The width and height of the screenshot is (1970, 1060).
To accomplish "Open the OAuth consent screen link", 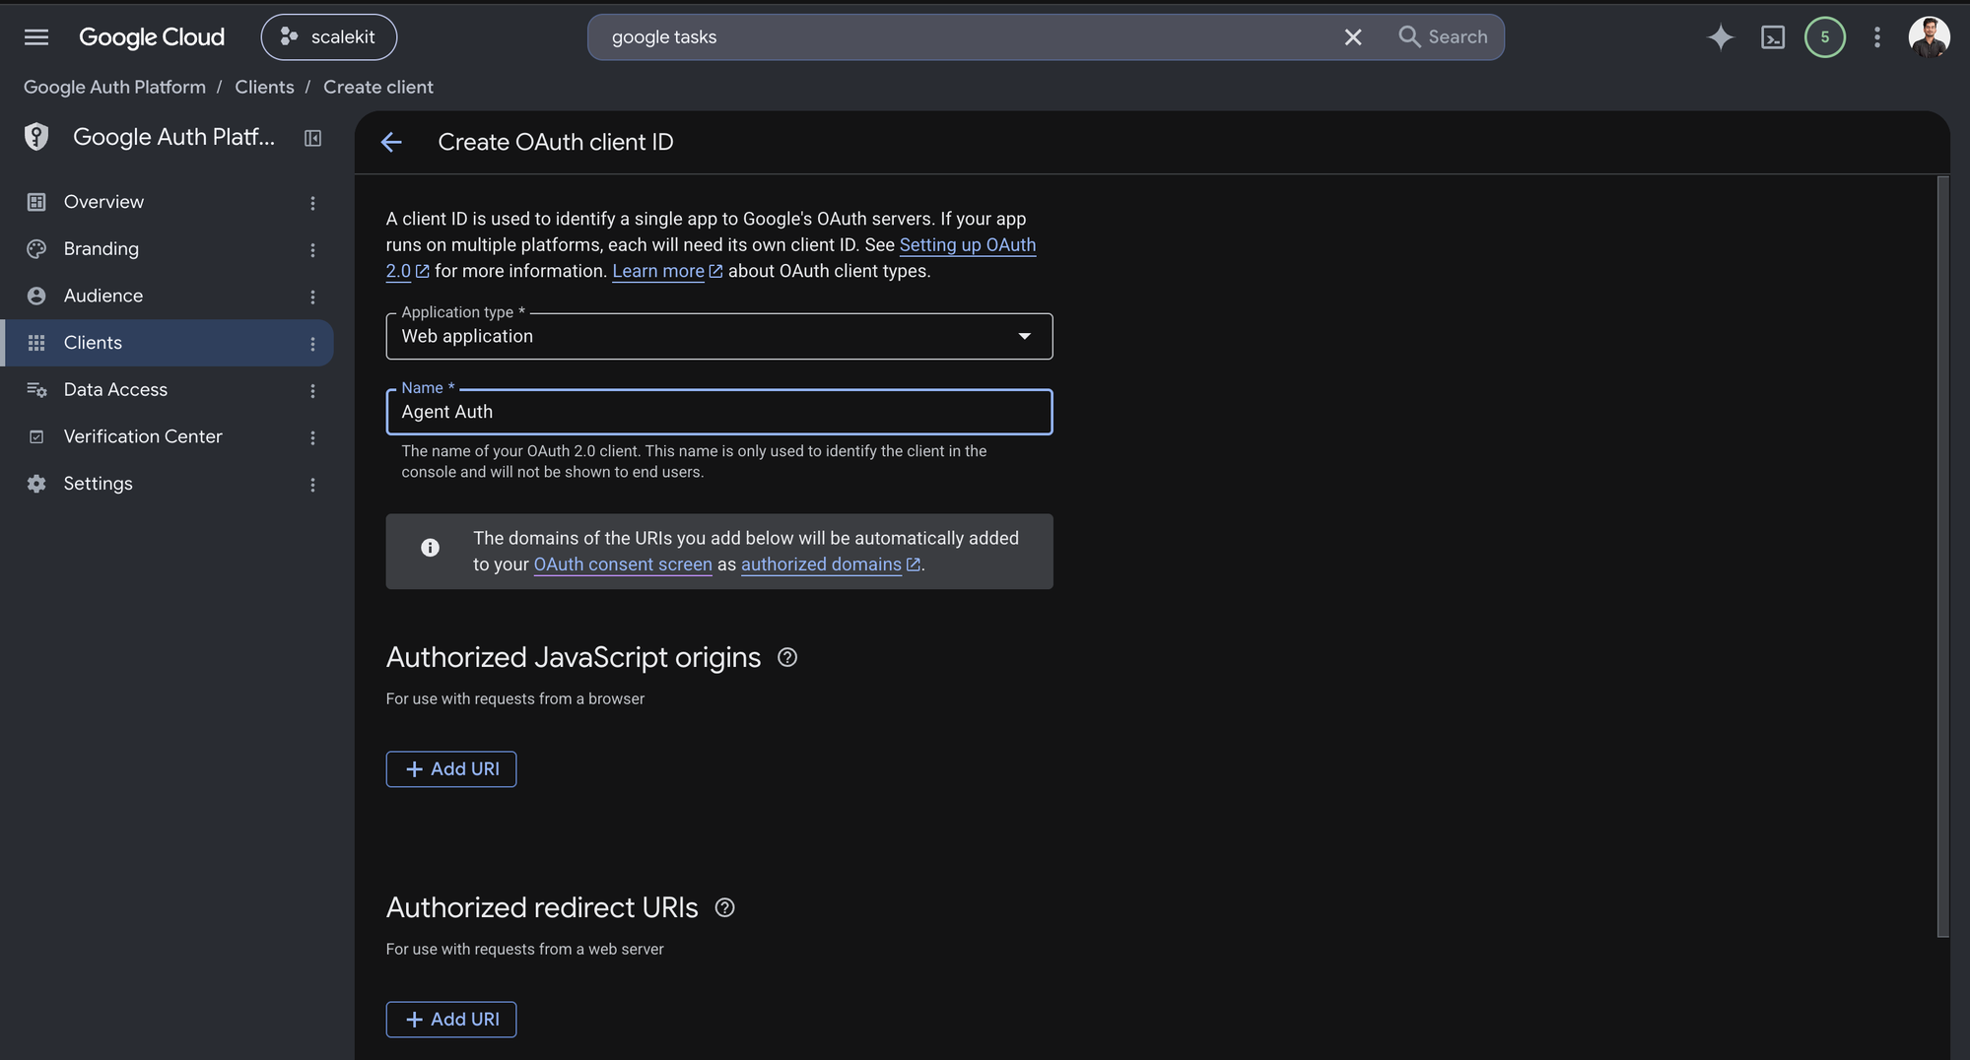I will pyautogui.click(x=623, y=564).
